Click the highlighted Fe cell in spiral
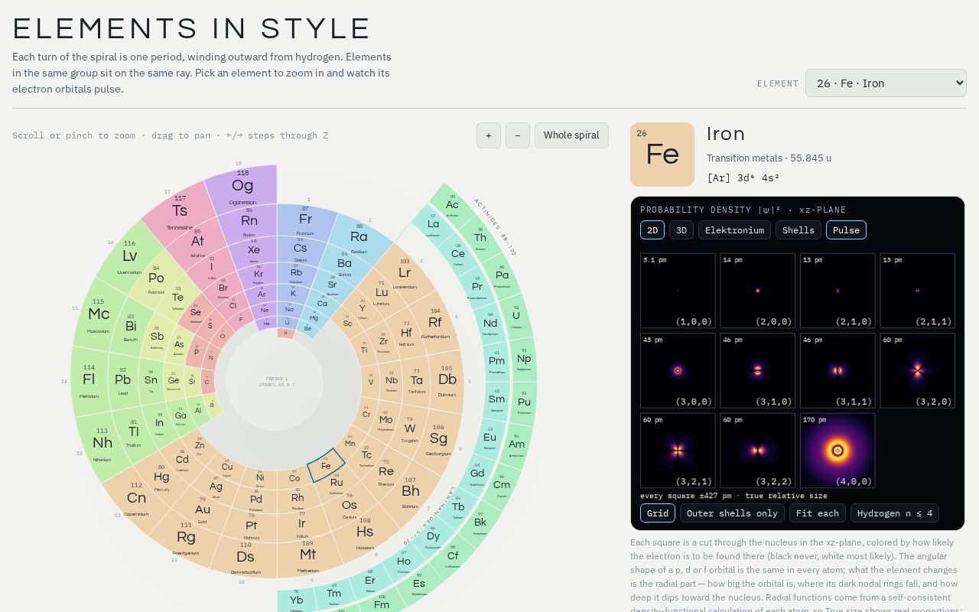 (x=326, y=465)
